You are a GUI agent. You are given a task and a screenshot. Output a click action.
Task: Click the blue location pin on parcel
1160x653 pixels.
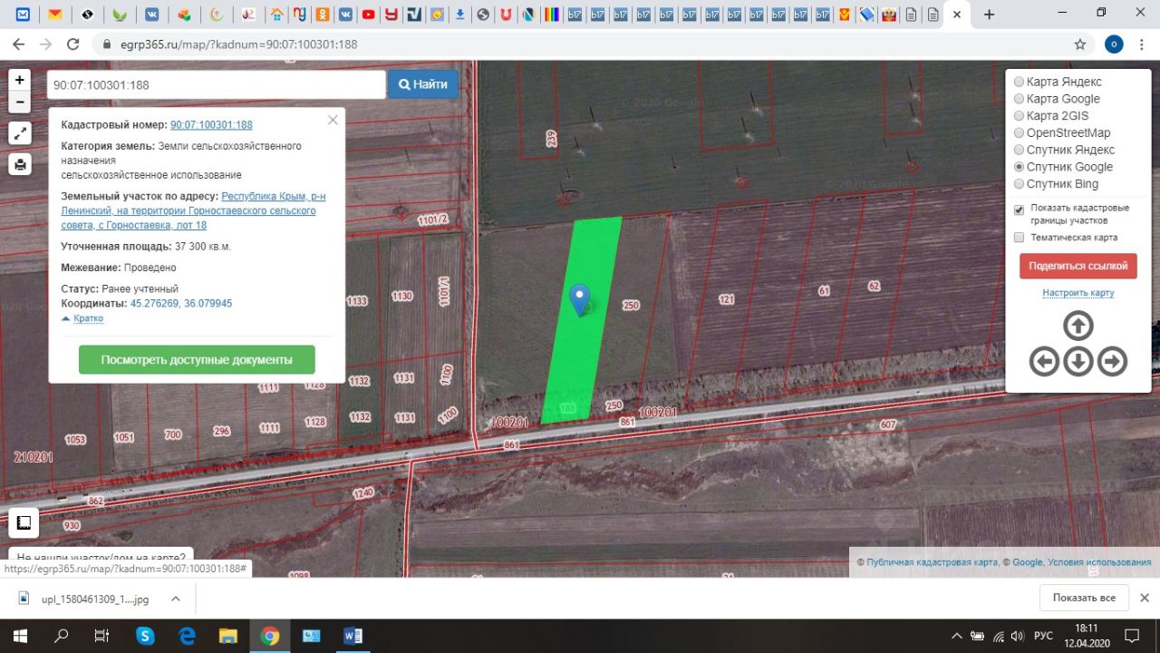click(x=579, y=299)
